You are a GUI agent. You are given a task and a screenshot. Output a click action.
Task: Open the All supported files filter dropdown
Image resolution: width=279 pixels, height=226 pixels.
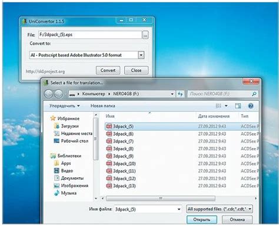click(x=219, y=209)
